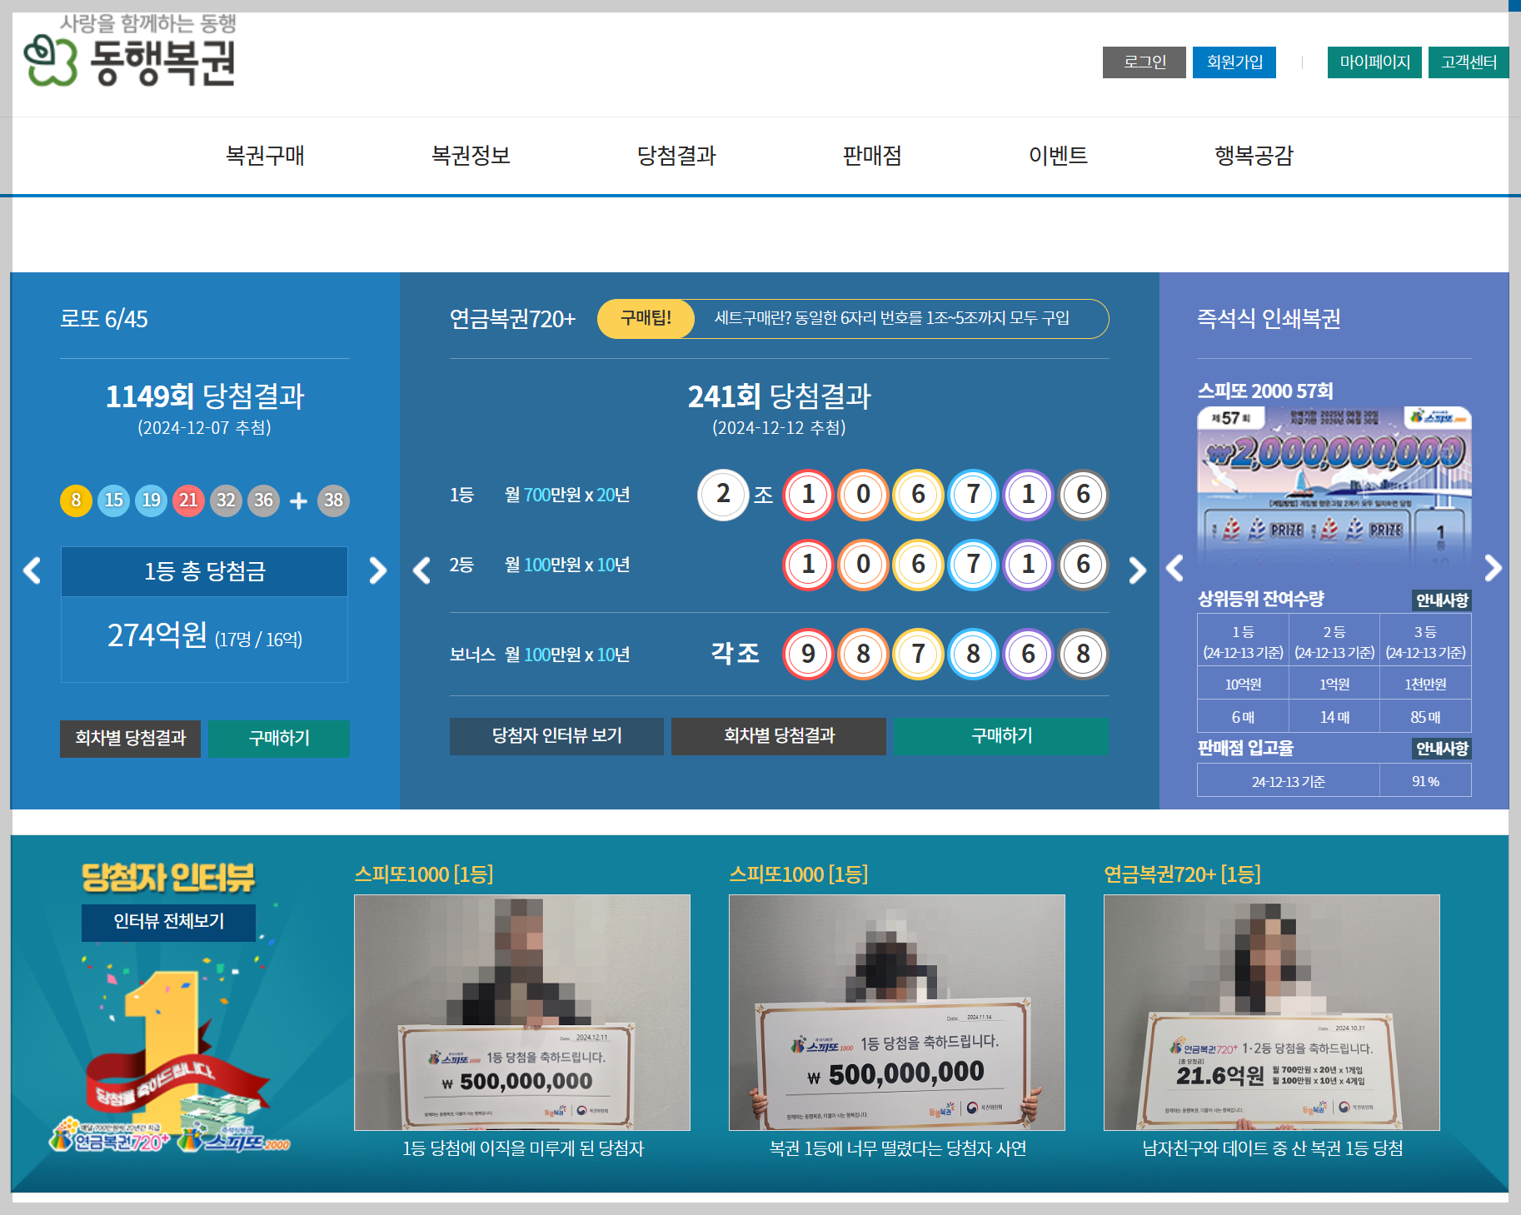
Task: Click yellow lotto ball number 8
Action: (x=76, y=500)
